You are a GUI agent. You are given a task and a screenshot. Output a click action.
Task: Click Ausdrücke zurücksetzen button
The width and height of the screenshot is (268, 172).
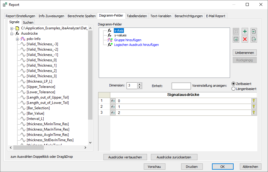click(x=174, y=157)
